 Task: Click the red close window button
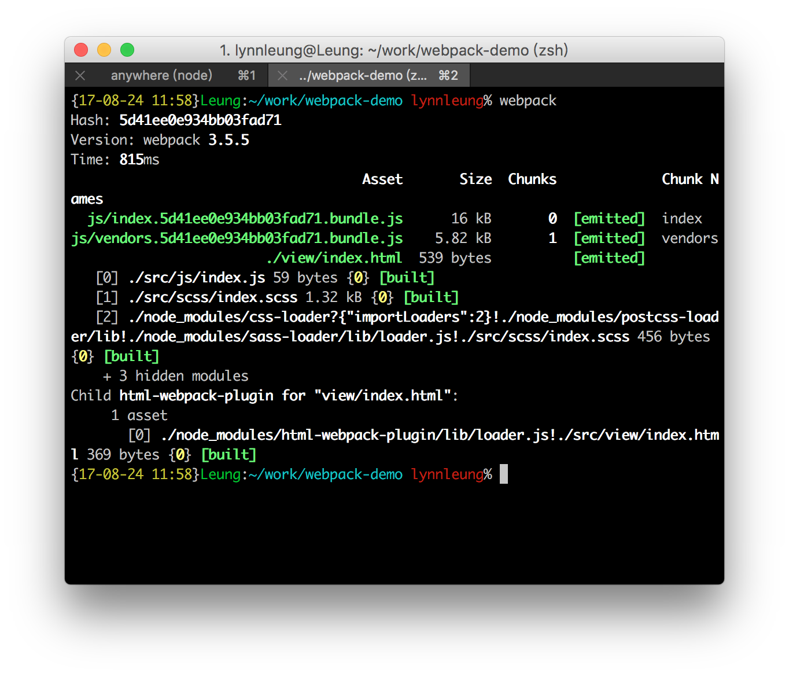[81, 50]
